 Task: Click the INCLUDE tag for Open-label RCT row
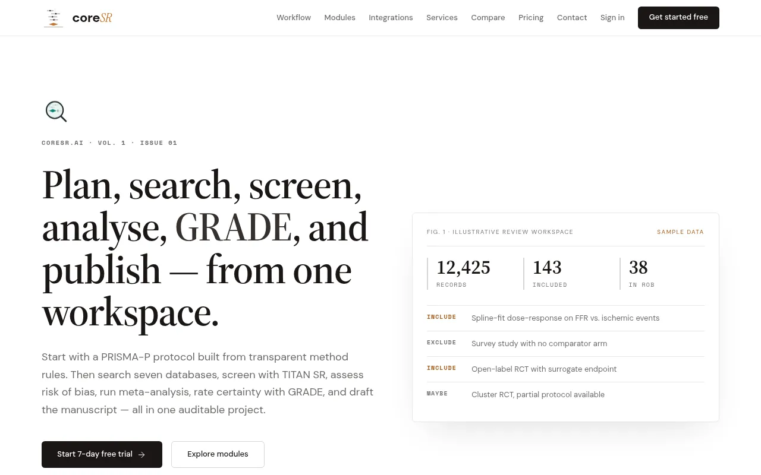(442, 368)
